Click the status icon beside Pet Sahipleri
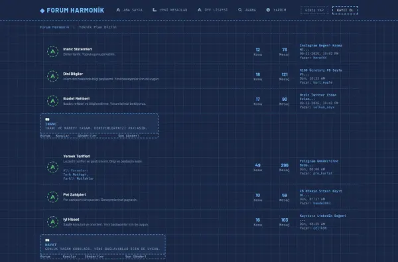 pyautogui.click(x=53, y=197)
